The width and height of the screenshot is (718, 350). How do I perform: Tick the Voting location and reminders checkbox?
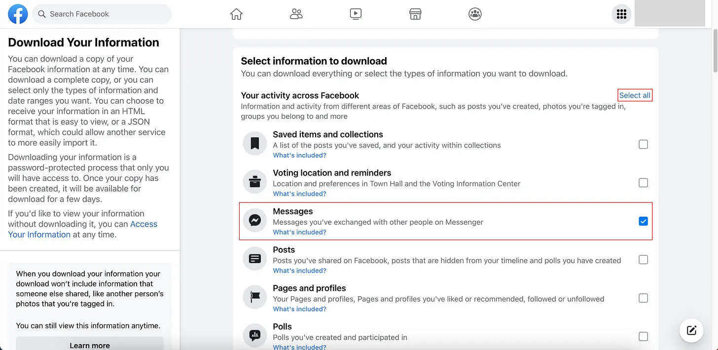(x=643, y=183)
